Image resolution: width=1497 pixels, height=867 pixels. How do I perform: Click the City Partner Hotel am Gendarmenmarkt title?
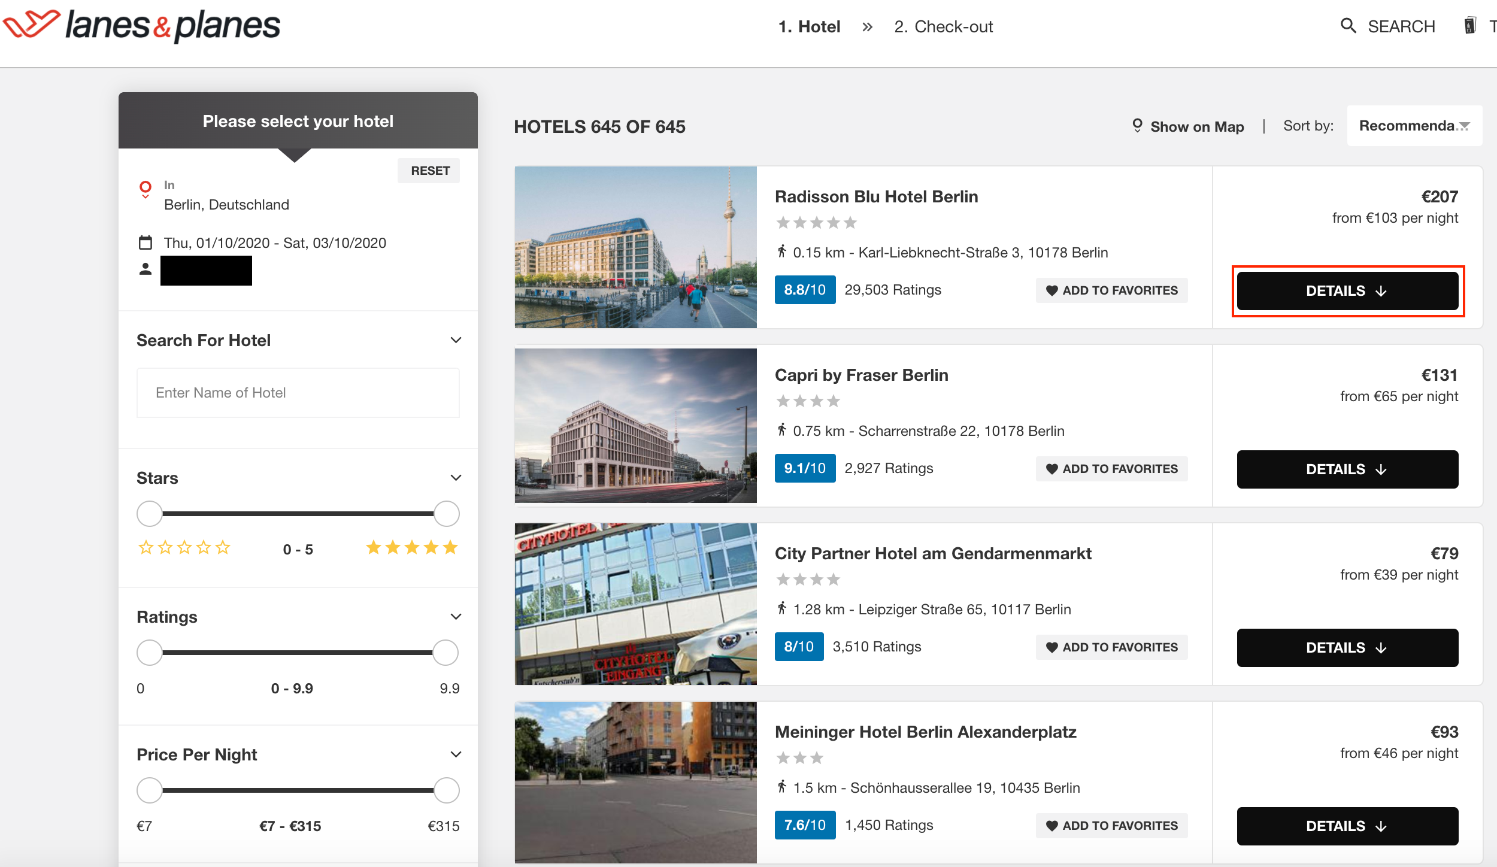tap(933, 553)
